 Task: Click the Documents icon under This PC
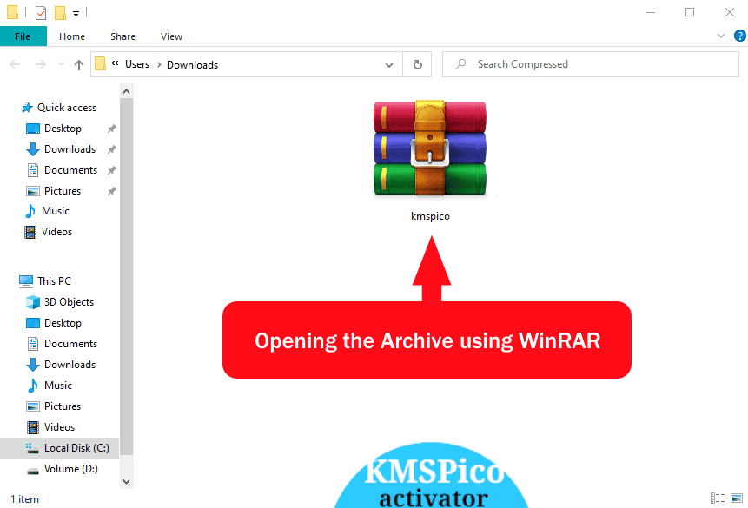point(33,344)
